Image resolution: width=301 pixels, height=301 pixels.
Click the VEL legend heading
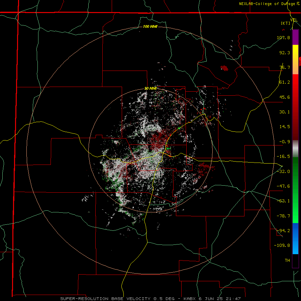coord(294,20)
